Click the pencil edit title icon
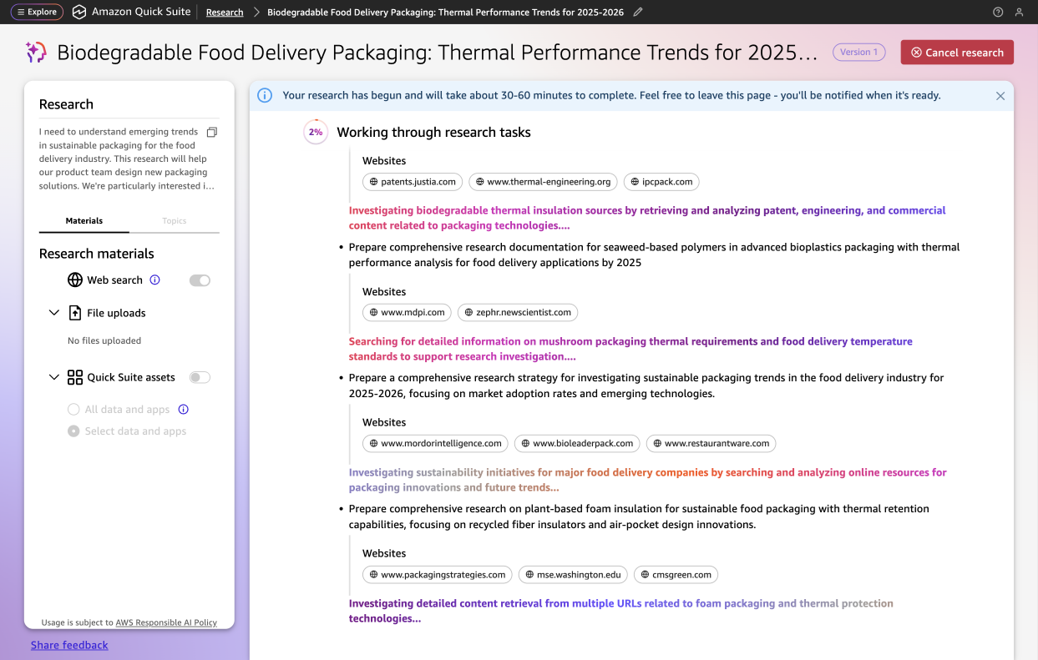 click(x=638, y=13)
